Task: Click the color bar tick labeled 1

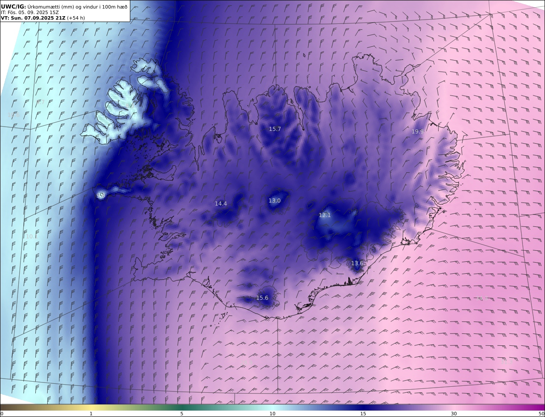Action: point(91,414)
